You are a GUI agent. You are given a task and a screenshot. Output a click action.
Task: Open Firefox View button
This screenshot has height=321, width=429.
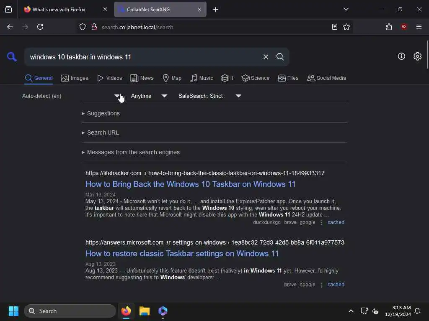tap(8, 9)
